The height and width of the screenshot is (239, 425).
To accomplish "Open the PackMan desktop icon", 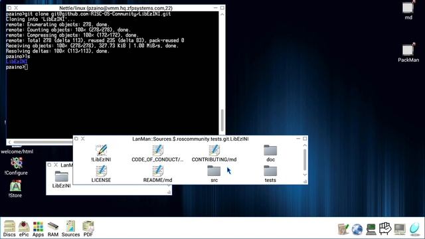I will (x=408, y=53).
